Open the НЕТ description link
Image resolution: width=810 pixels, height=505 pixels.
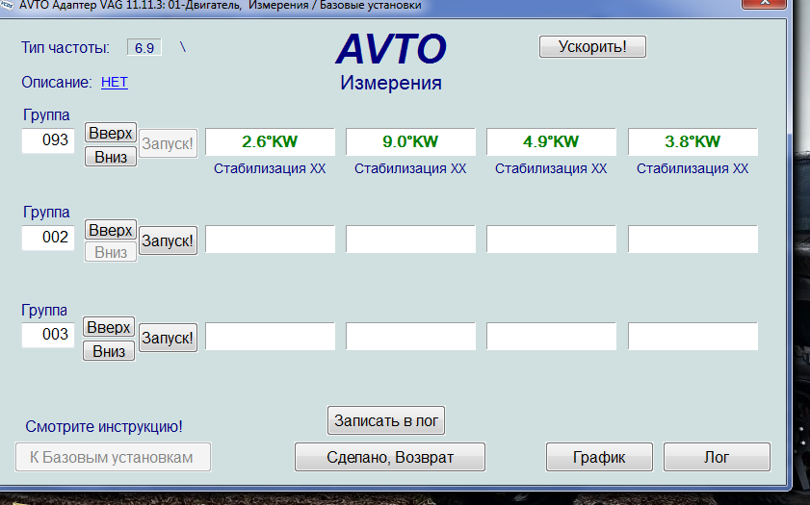[x=115, y=82]
